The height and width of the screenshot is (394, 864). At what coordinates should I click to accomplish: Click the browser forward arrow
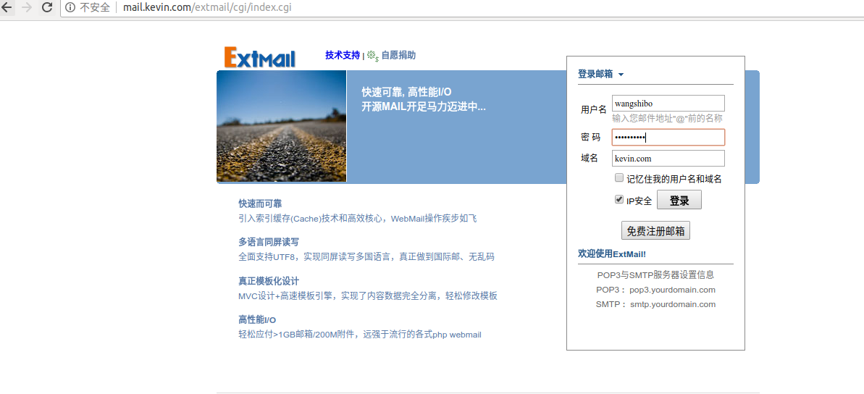click(26, 7)
